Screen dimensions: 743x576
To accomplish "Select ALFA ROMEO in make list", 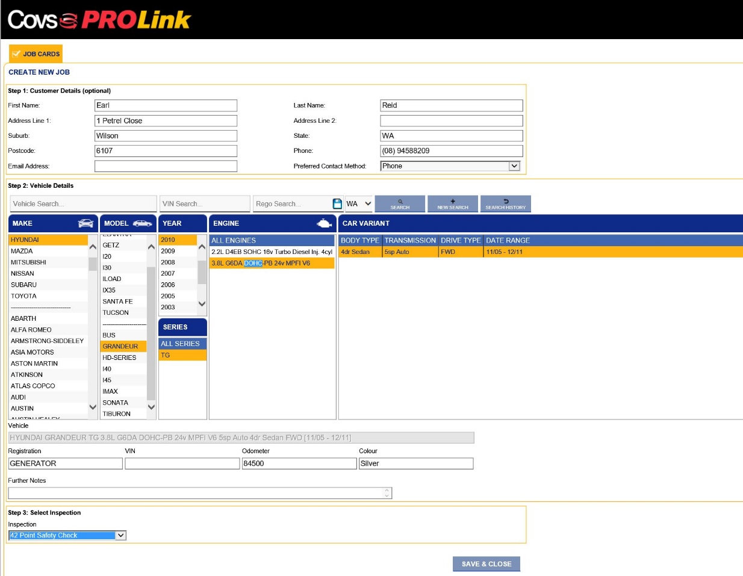I will pyautogui.click(x=48, y=330).
